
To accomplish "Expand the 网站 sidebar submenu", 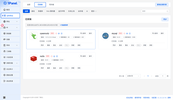I will tap(17, 21).
